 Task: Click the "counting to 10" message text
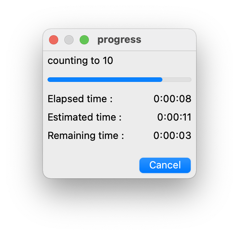[80, 60]
